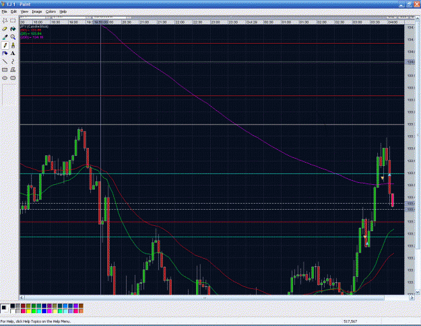The image size is (421, 326).
Task: Choose the dark red palette swatch
Action: coord(23,306)
